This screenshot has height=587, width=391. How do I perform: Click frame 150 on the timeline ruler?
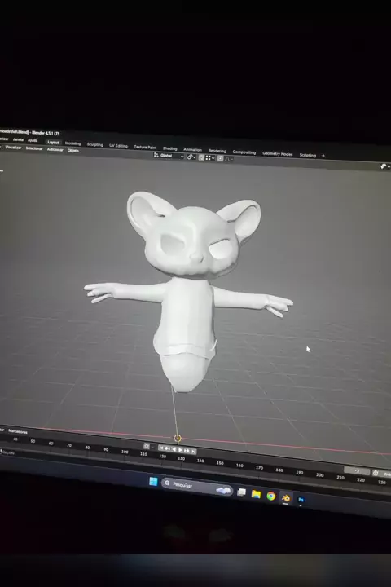coord(220,463)
